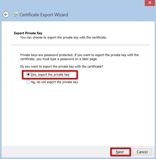
Task: Click the horizontal separator line under heading
Action: tap(80, 45)
